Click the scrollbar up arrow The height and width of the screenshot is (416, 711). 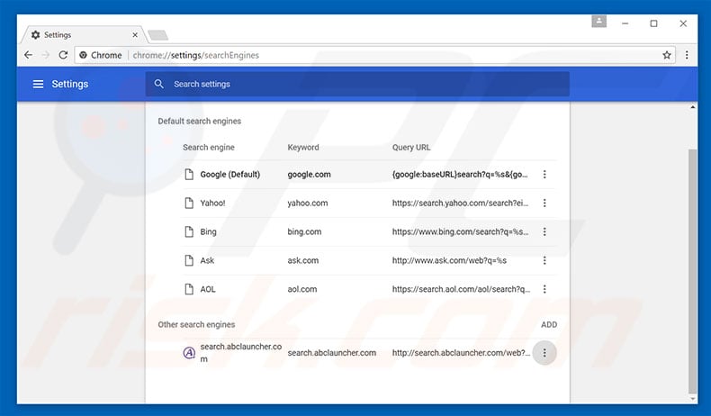pos(692,107)
